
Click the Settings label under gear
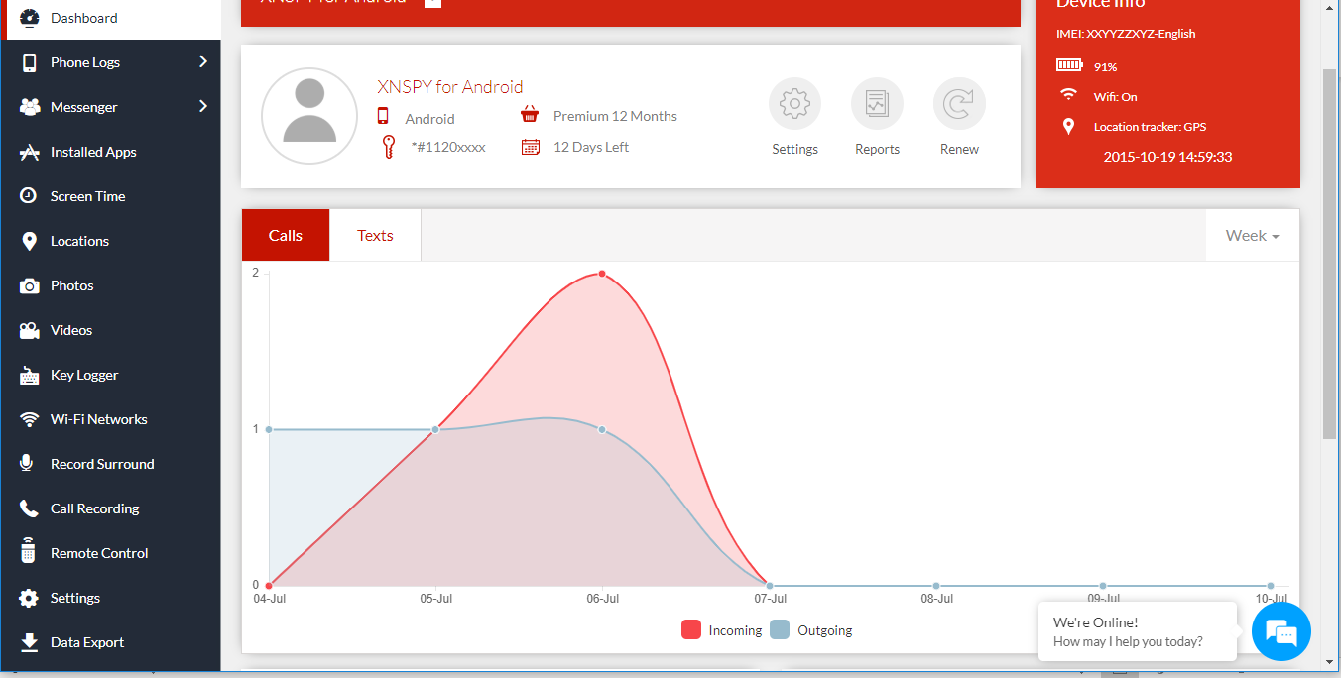click(x=794, y=149)
